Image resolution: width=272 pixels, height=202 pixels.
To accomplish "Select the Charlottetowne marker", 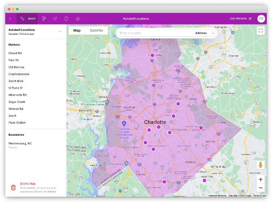I will (x=19, y=74).
